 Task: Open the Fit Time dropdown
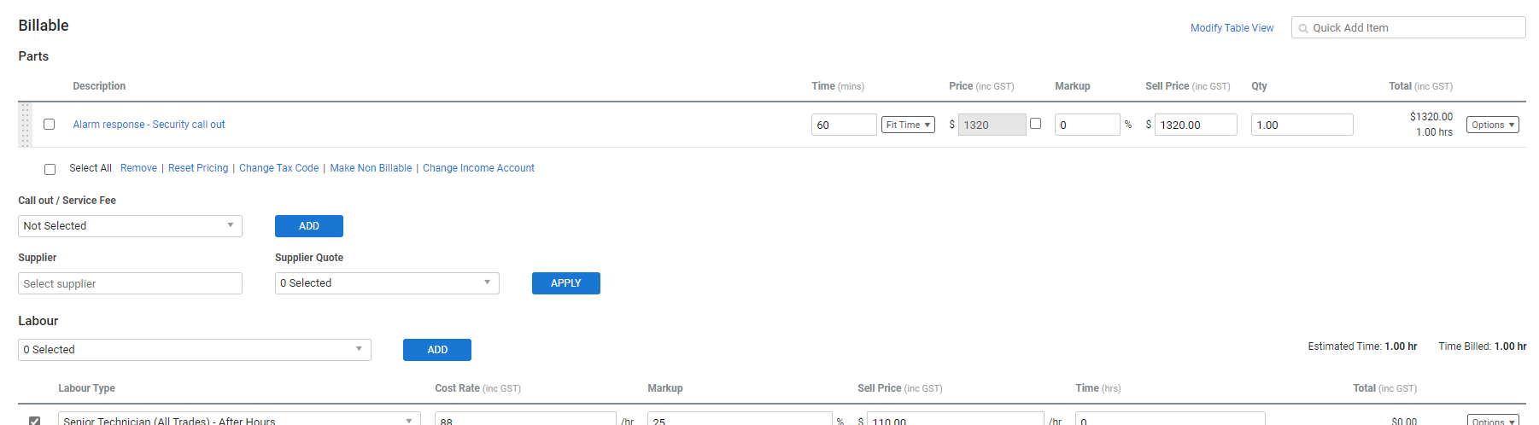tap(908, 125)
